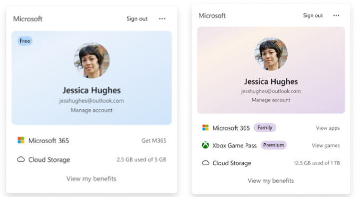357x197 pixels.
Task: Click 'Microsoft 365' label in Free card
Action: [x=48, y=141]
